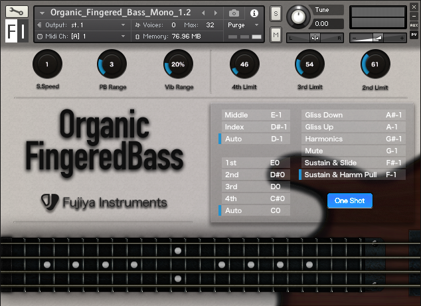Choose Harmonics articulation
The image size is (421, 306).
pos(353,139)
